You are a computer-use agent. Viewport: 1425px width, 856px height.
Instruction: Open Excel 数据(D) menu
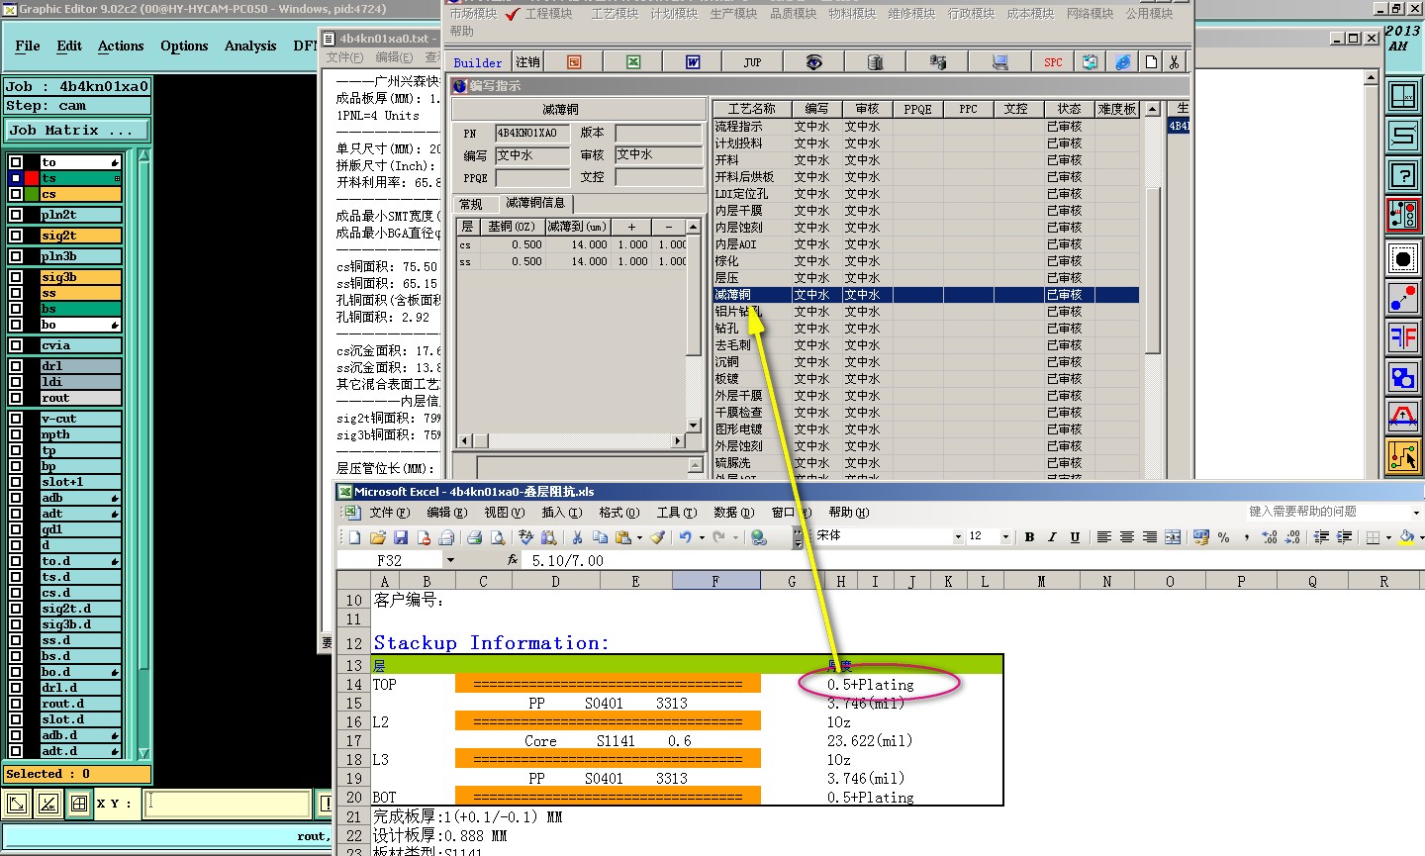pos(734,513)
